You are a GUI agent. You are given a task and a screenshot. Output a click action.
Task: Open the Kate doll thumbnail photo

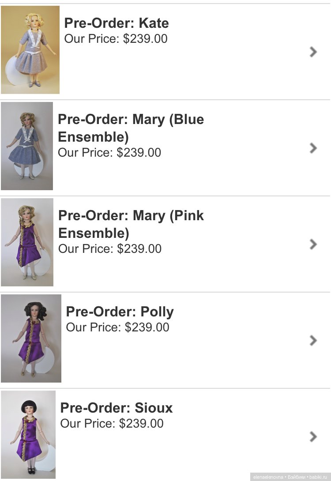point(30,49)
